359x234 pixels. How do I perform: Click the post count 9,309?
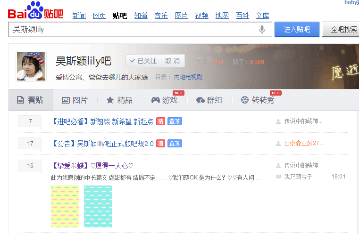tap(257, 62)
